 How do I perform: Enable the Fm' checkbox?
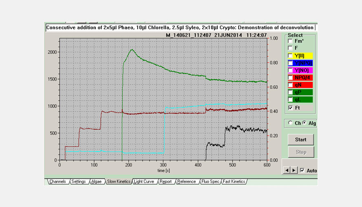point(290,41)
